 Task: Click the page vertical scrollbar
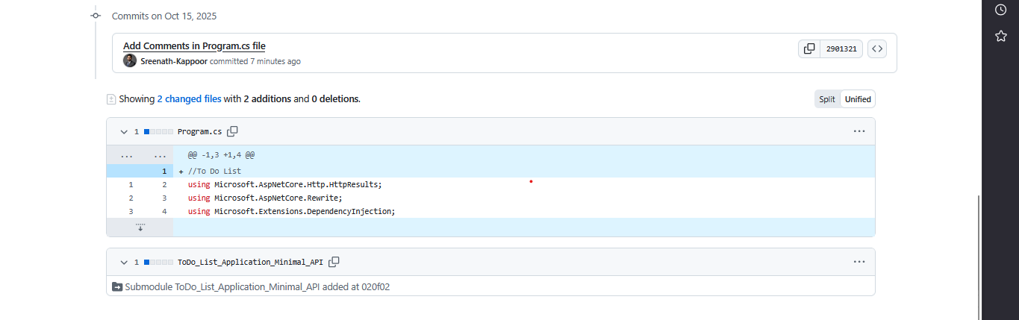pyautogui.click(x=978, y=254)
